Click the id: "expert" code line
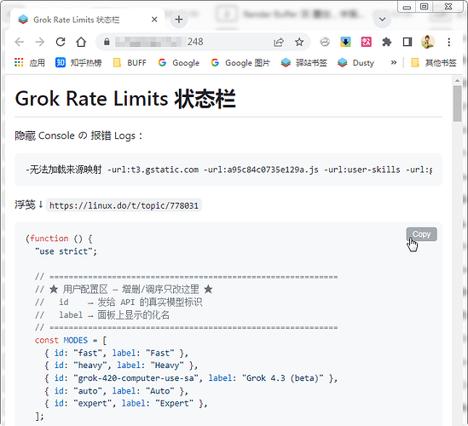The image size is (468, 426). tap(125, 403)
